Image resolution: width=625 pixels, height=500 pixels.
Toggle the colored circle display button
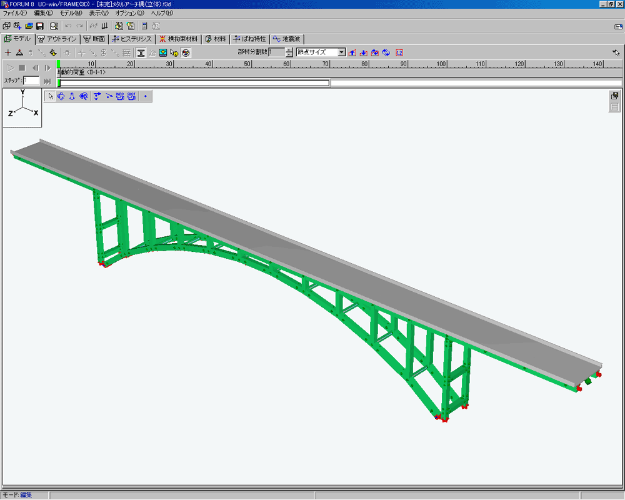point(186,52)
